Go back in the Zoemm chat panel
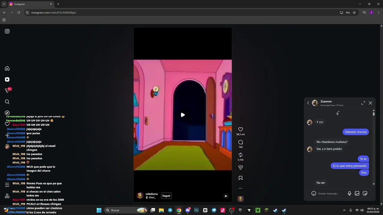Screen dimensions: 383x215 [x=308, y=103]
